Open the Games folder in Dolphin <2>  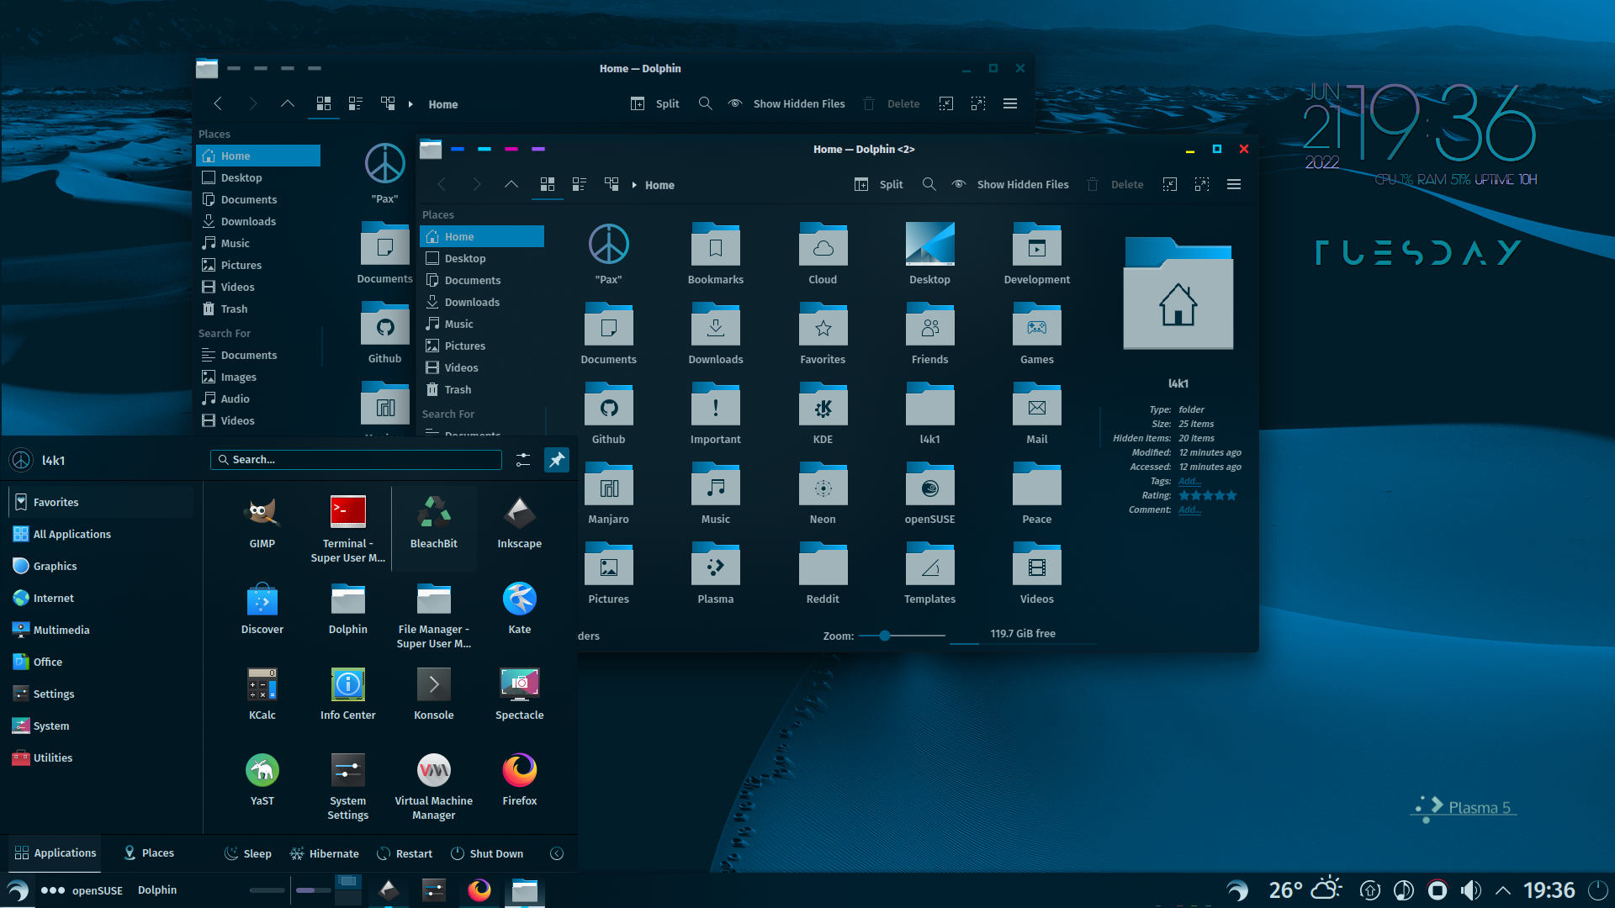click(x=1036, y=333)
